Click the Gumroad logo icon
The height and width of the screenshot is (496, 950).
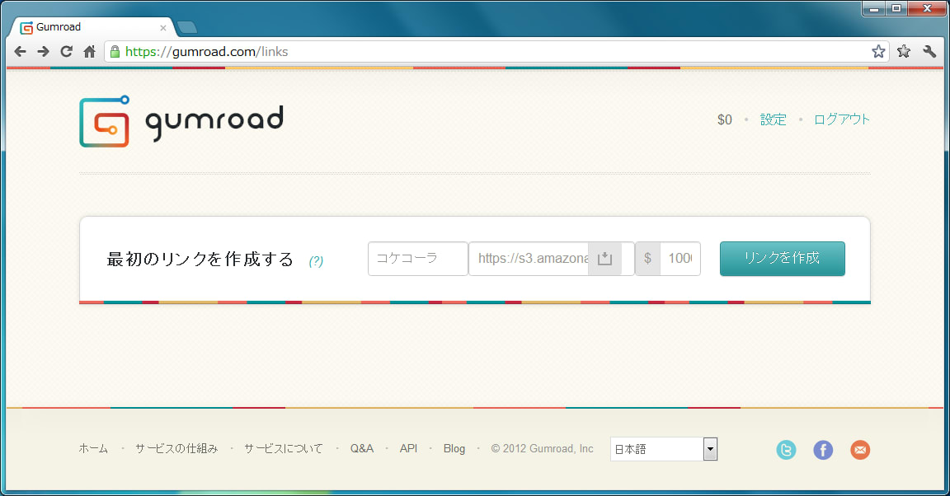104,122
